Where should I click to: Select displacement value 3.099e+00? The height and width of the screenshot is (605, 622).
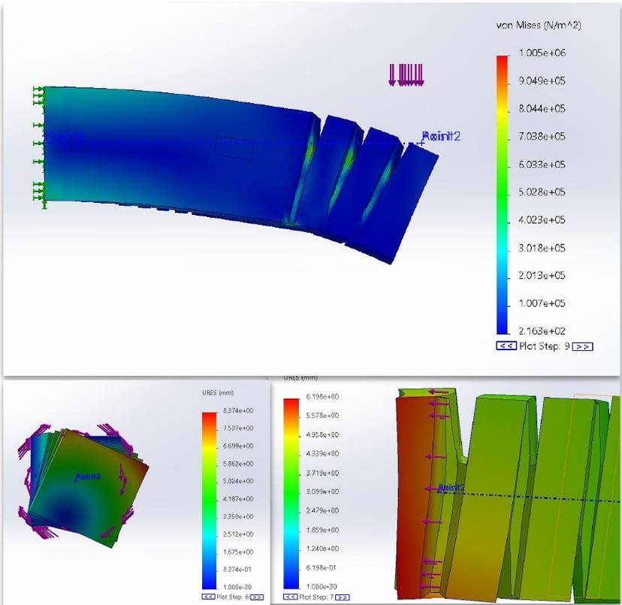(322, 492)
